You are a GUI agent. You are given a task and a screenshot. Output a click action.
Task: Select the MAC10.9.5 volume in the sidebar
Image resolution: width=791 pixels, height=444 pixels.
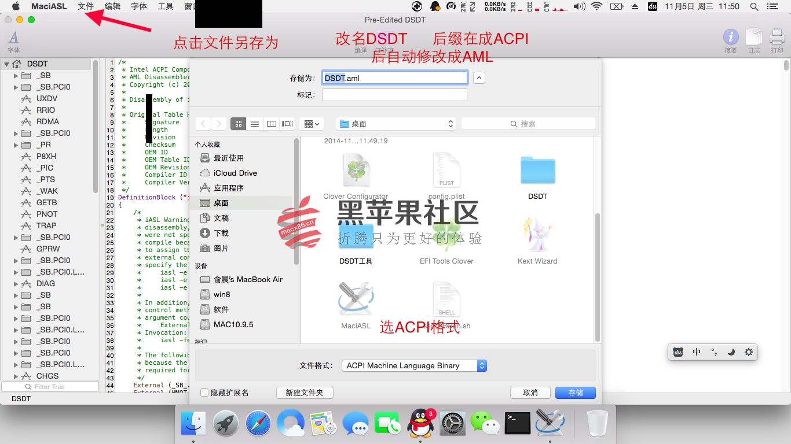click(x=233, y=324)
